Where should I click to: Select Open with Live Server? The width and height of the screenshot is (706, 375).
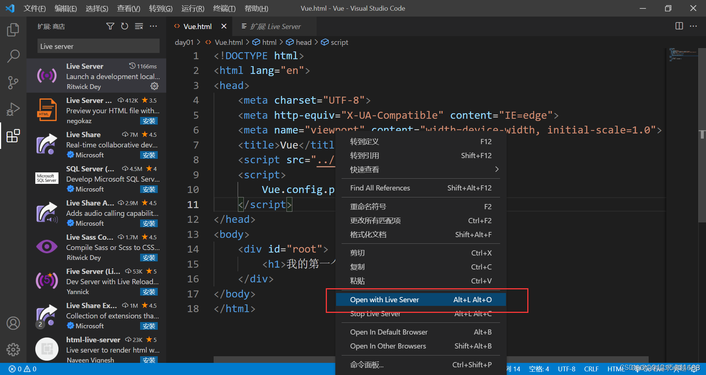[385, 299]
